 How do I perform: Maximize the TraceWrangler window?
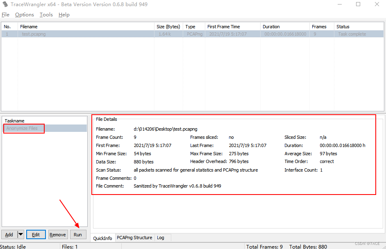pyautogui.click(x=358, y=4)
